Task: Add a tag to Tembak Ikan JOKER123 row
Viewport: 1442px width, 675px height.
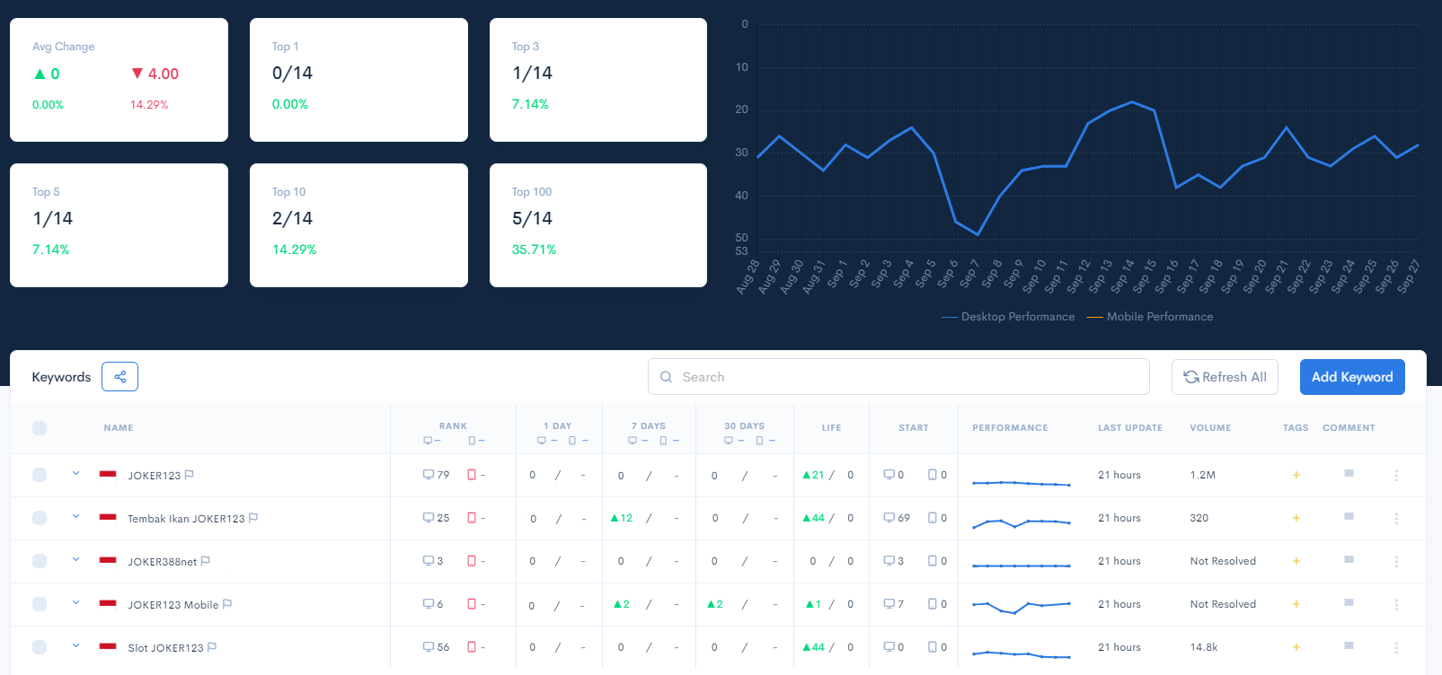Action: pyautogui.click(x=1296, y=518)
